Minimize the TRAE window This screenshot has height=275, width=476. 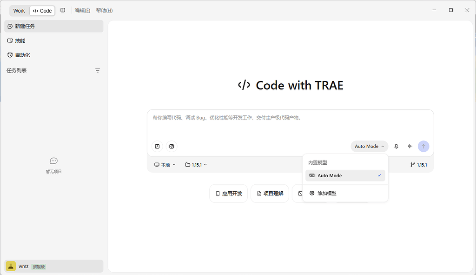pos(435,10)
